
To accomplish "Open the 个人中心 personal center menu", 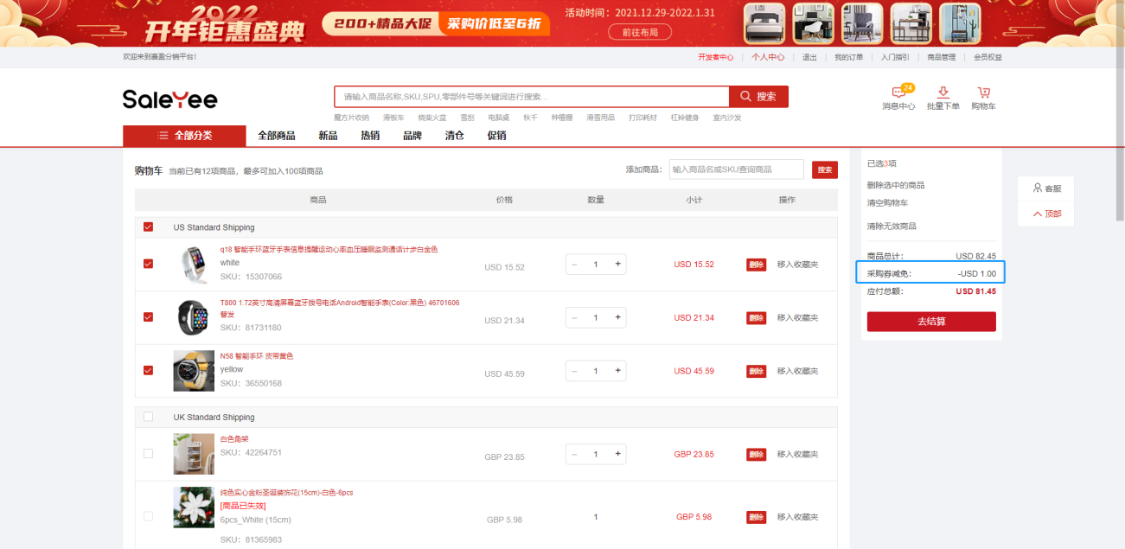I will pyautogui.click(x=767, y=57).
